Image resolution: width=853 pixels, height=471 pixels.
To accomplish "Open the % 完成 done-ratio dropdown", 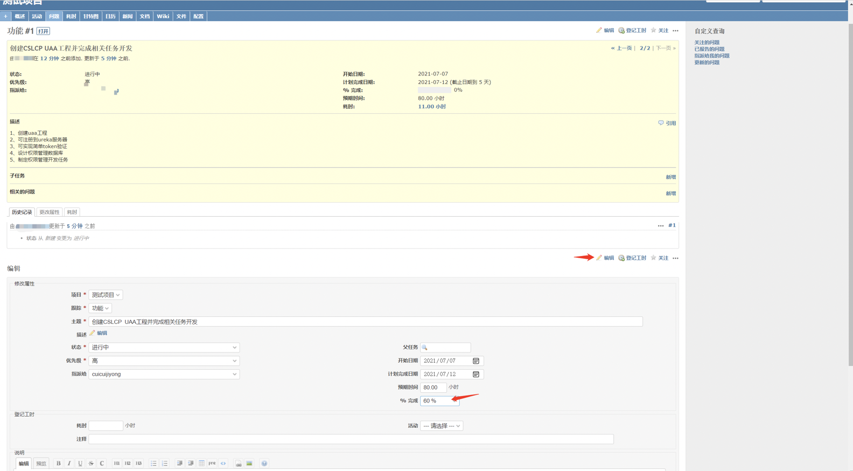I will pos(439,401).
